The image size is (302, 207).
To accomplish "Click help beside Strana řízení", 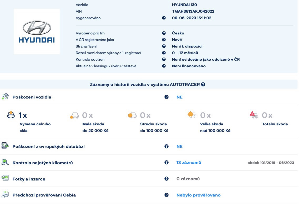I will tap(164, 46).
